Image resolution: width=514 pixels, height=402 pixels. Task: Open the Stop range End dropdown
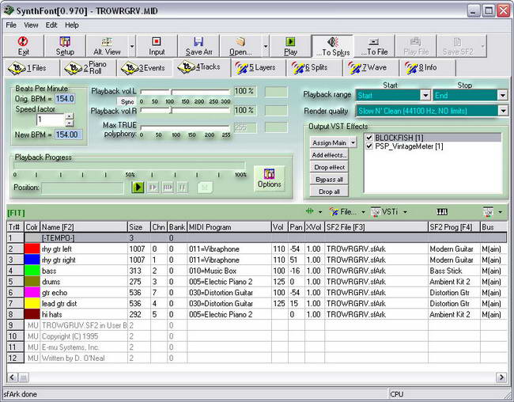pos(502,95)
